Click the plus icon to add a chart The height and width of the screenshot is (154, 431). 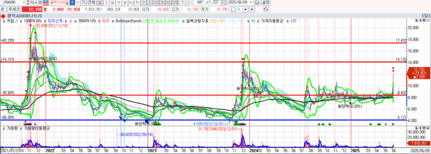click(x=252, y=9)
